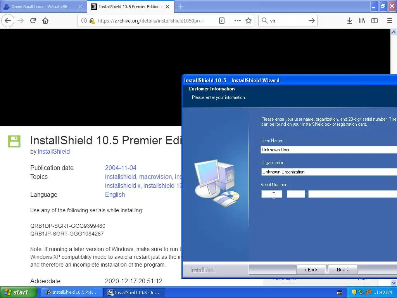Open the browser home page icon
The width and height of the screenshot is (397, 298).
[45, 21]
